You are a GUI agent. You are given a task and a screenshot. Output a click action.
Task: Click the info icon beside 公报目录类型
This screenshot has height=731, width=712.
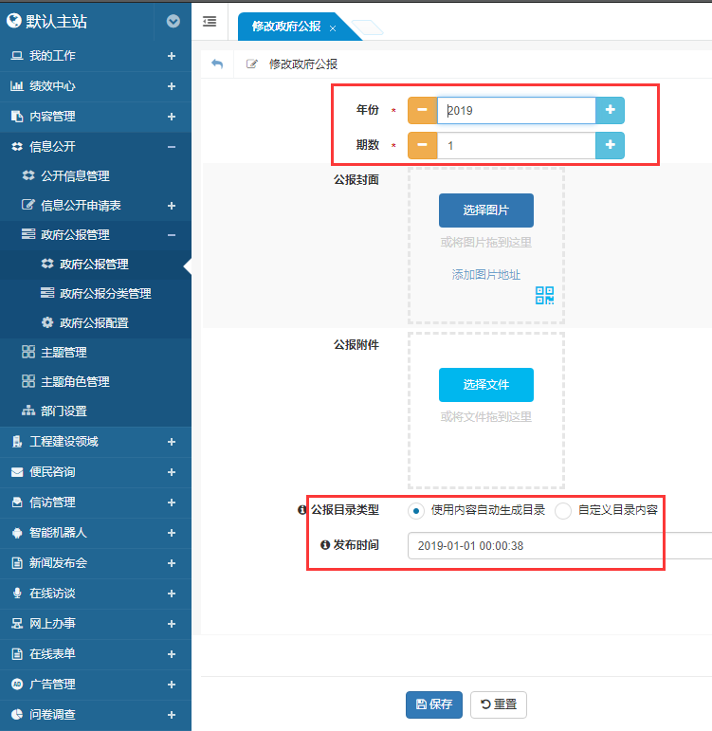302,510
